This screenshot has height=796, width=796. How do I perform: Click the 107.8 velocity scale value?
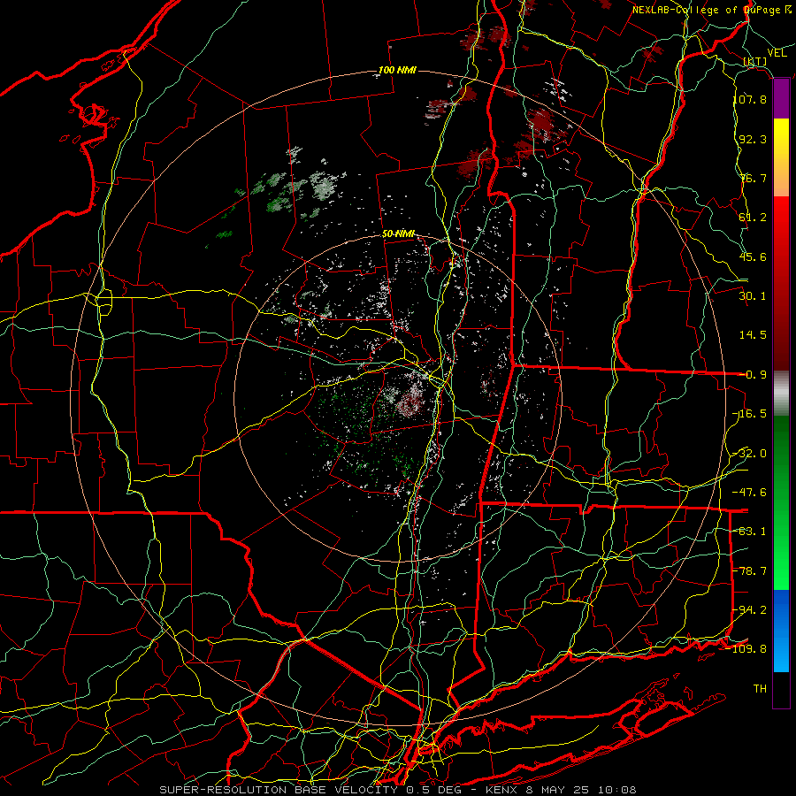pyautogui.click(x=750, y=99)
